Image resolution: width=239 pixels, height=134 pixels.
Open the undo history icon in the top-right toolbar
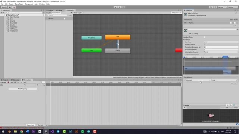pos(211,7)
